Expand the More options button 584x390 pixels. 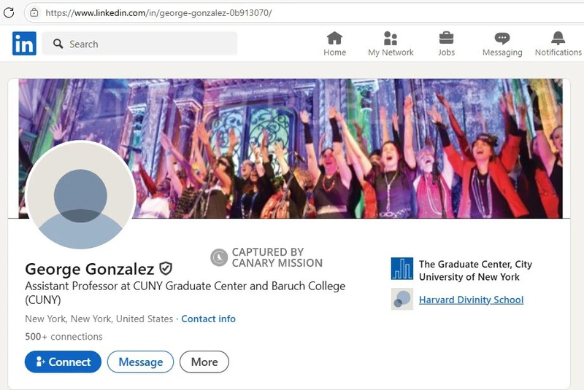pos(204,362)
